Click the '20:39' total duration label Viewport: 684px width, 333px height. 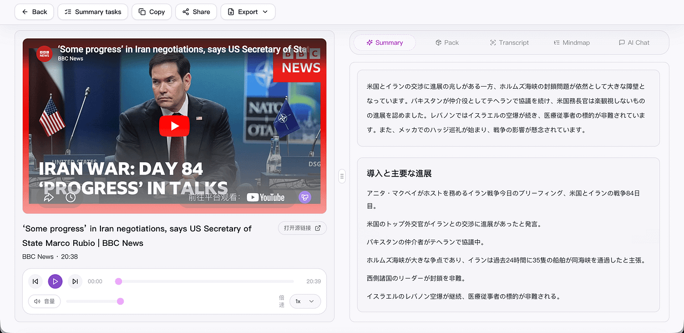313,281
